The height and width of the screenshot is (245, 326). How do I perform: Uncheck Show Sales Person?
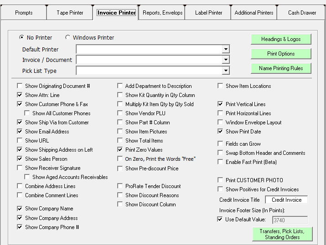pos(20,158)
